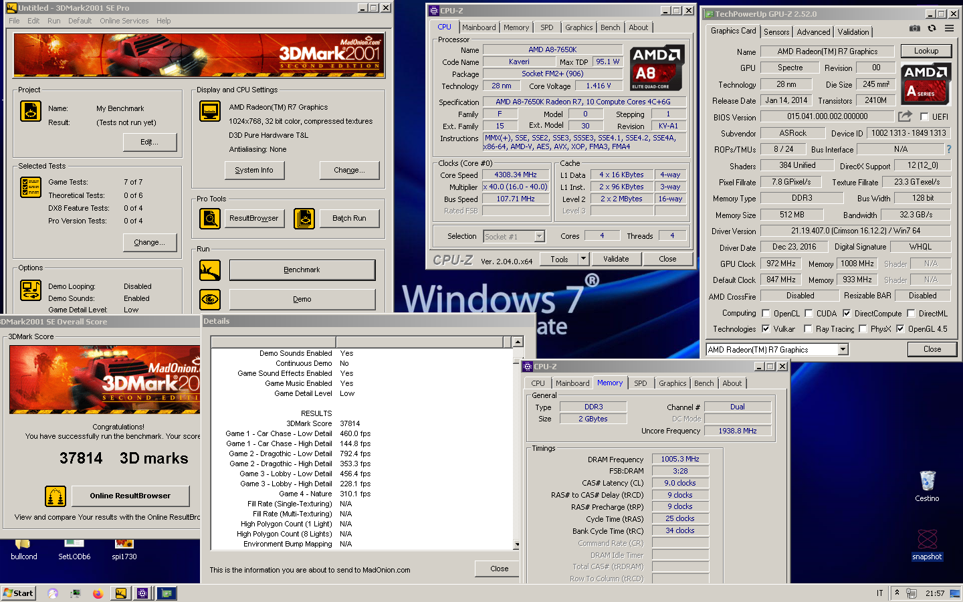Select the bullcond desktop icon
The width and height of the screenshot is (963, 602).
(x=24, y=550)
